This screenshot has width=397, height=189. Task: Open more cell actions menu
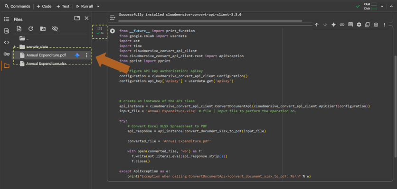tap(384, 25)
